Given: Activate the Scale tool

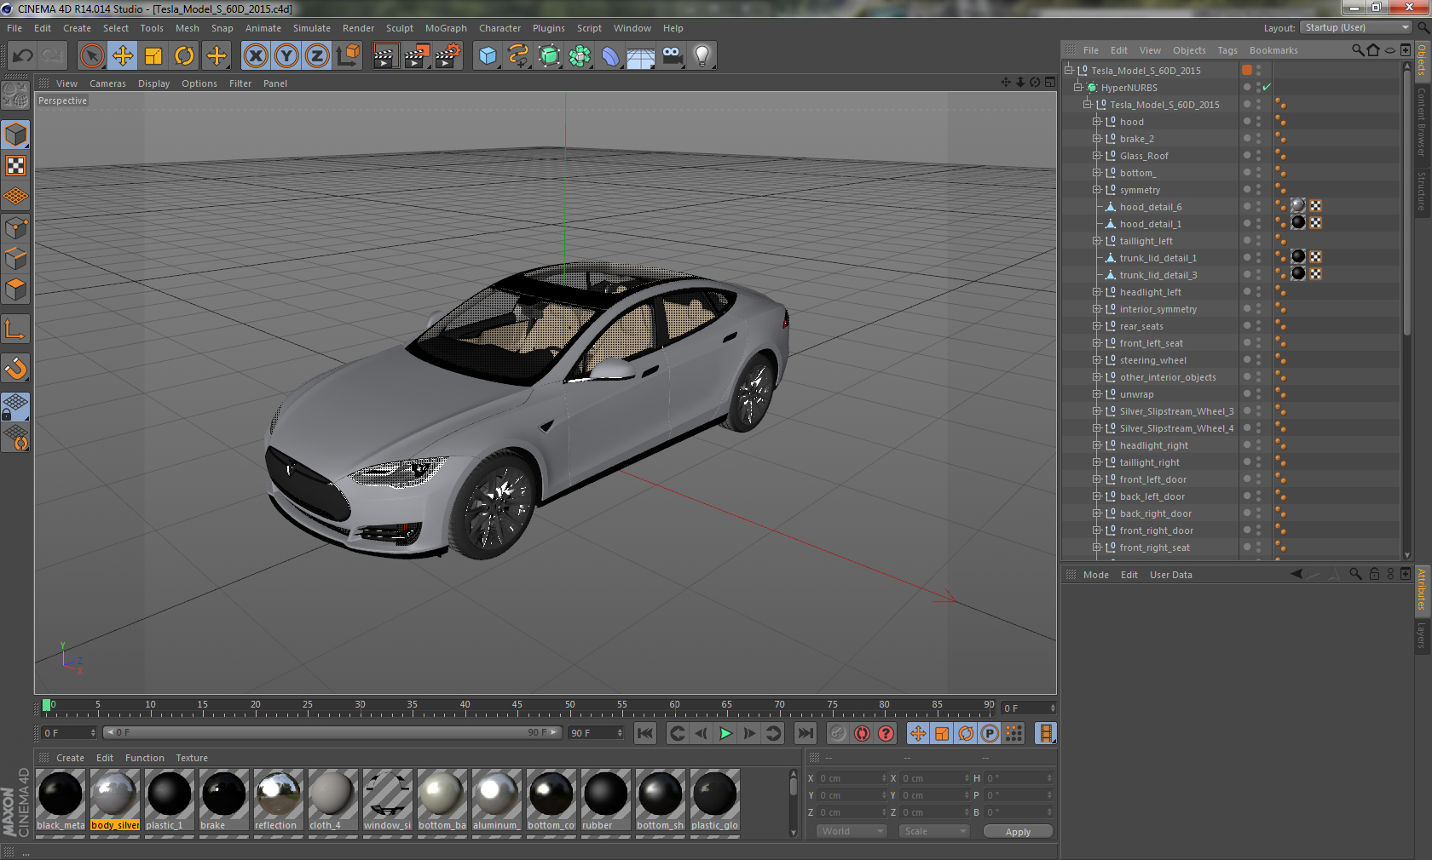Looking at the screenshot, I should tap(153, 56).
